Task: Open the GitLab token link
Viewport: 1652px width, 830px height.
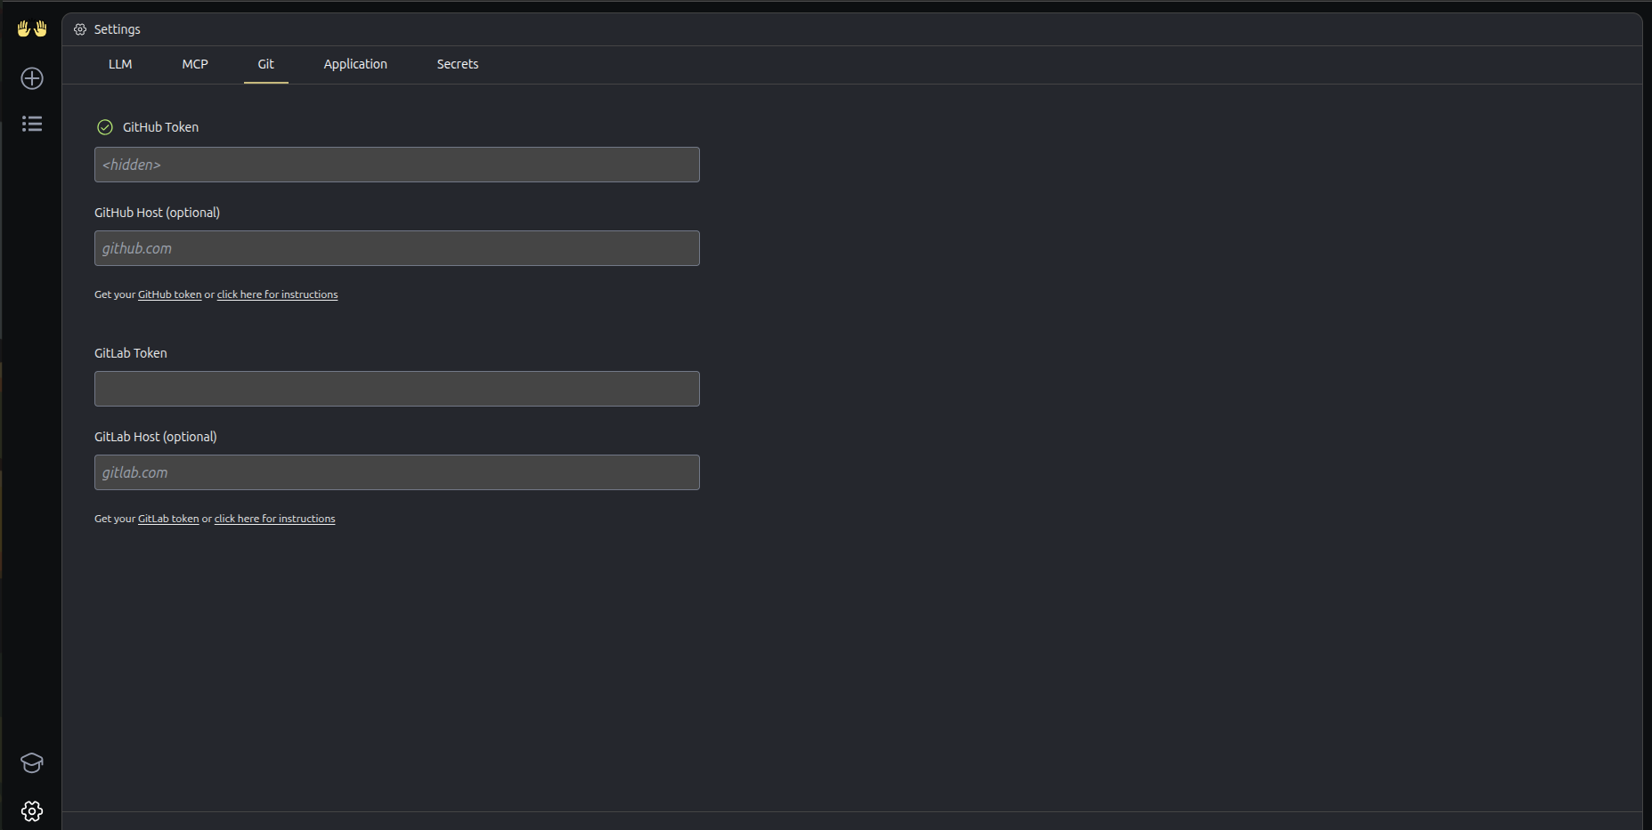Action: point(168,518)
